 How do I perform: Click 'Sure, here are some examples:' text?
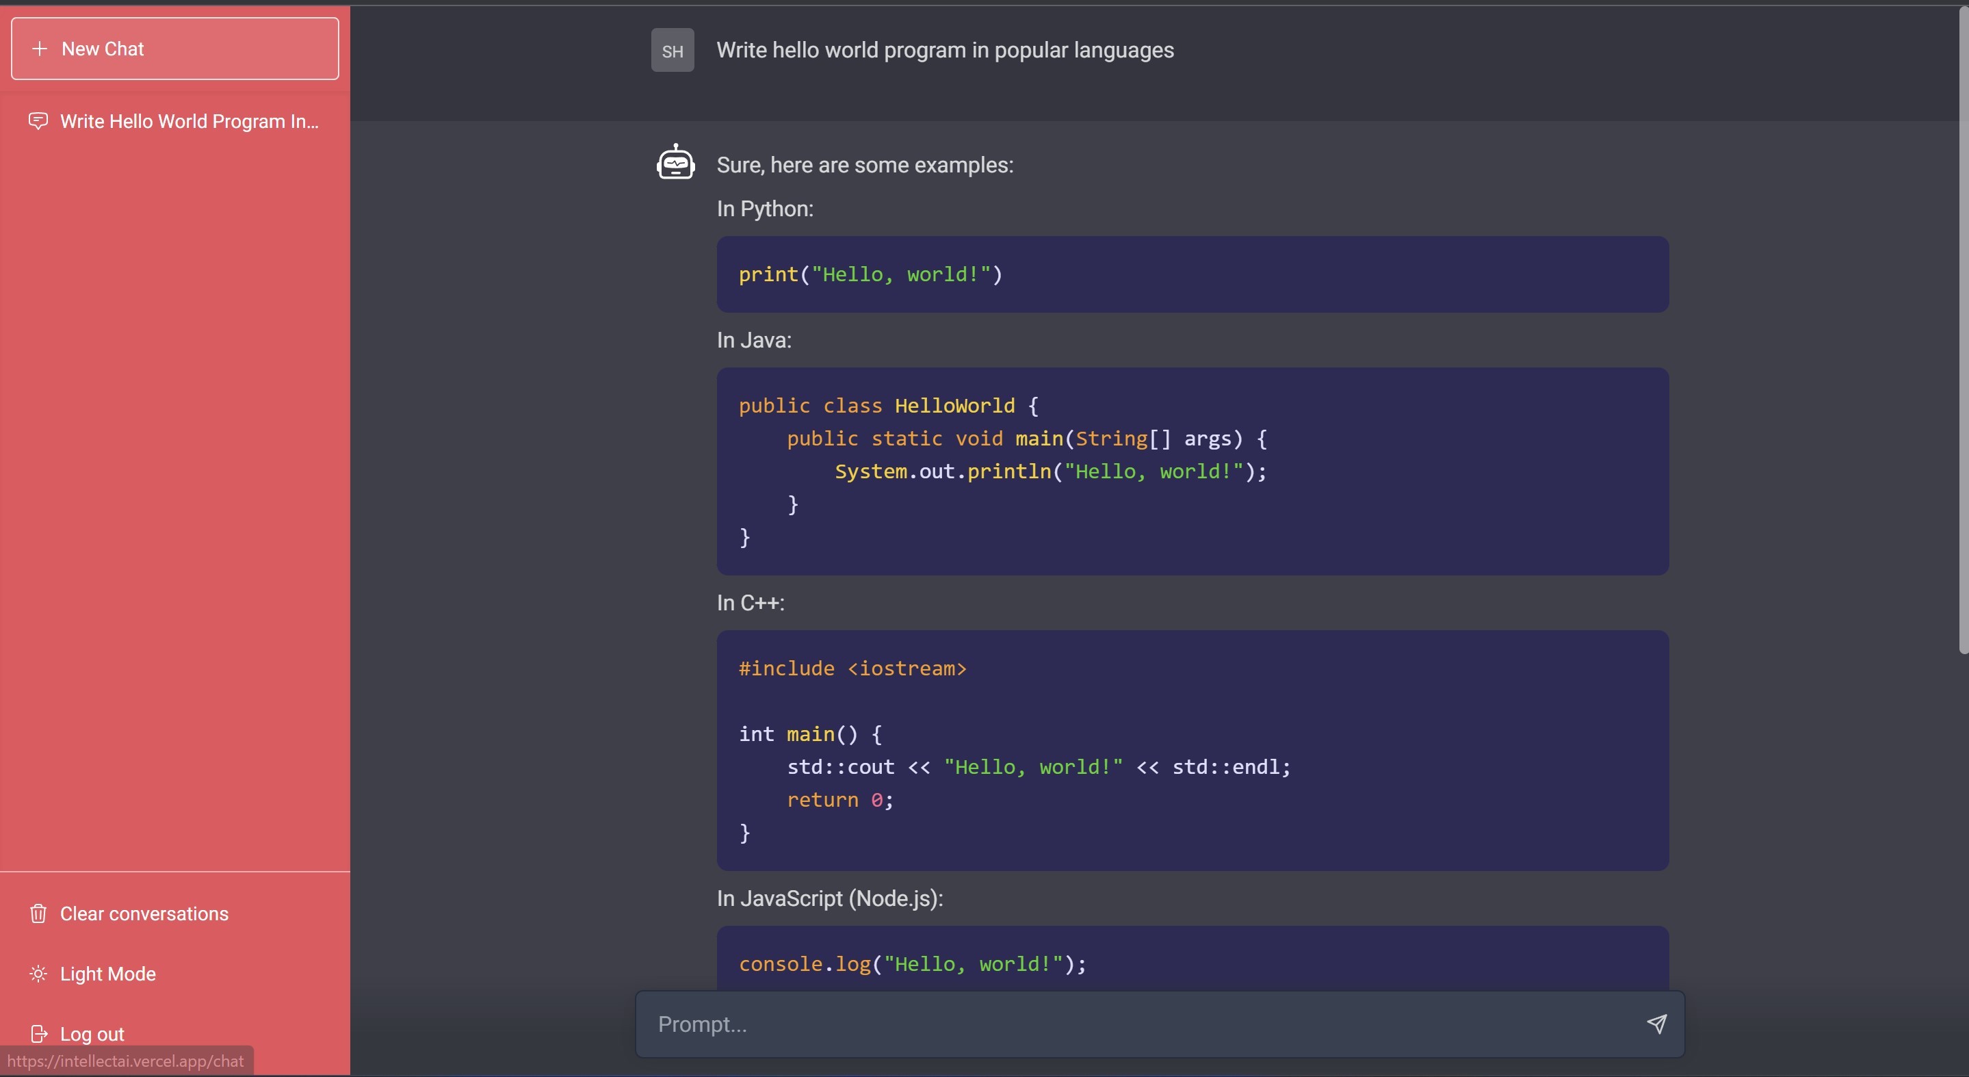coord(865,164)
